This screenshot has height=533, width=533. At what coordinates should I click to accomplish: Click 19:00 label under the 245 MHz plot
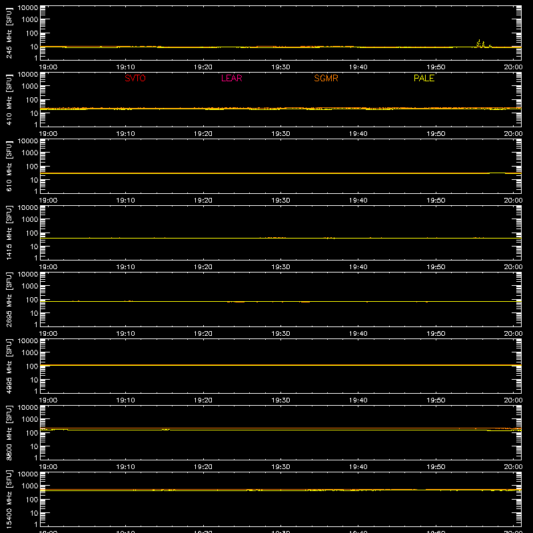[x=48, y=67]
